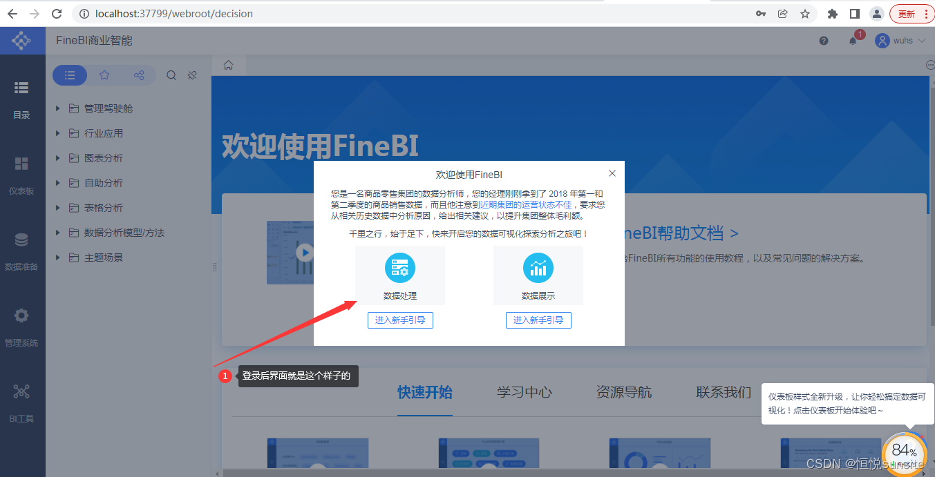935x477 pixels.
Task: Click the search magnifier in directory panel
Action: pos(171,75)
